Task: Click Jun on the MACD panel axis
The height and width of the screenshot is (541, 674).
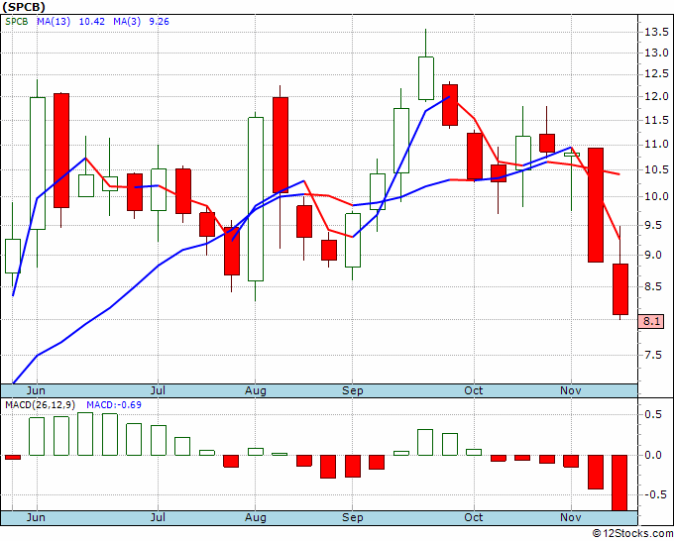Action: coord(36,517)
